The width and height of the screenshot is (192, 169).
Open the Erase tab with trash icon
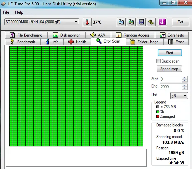(x=176, y=42)
